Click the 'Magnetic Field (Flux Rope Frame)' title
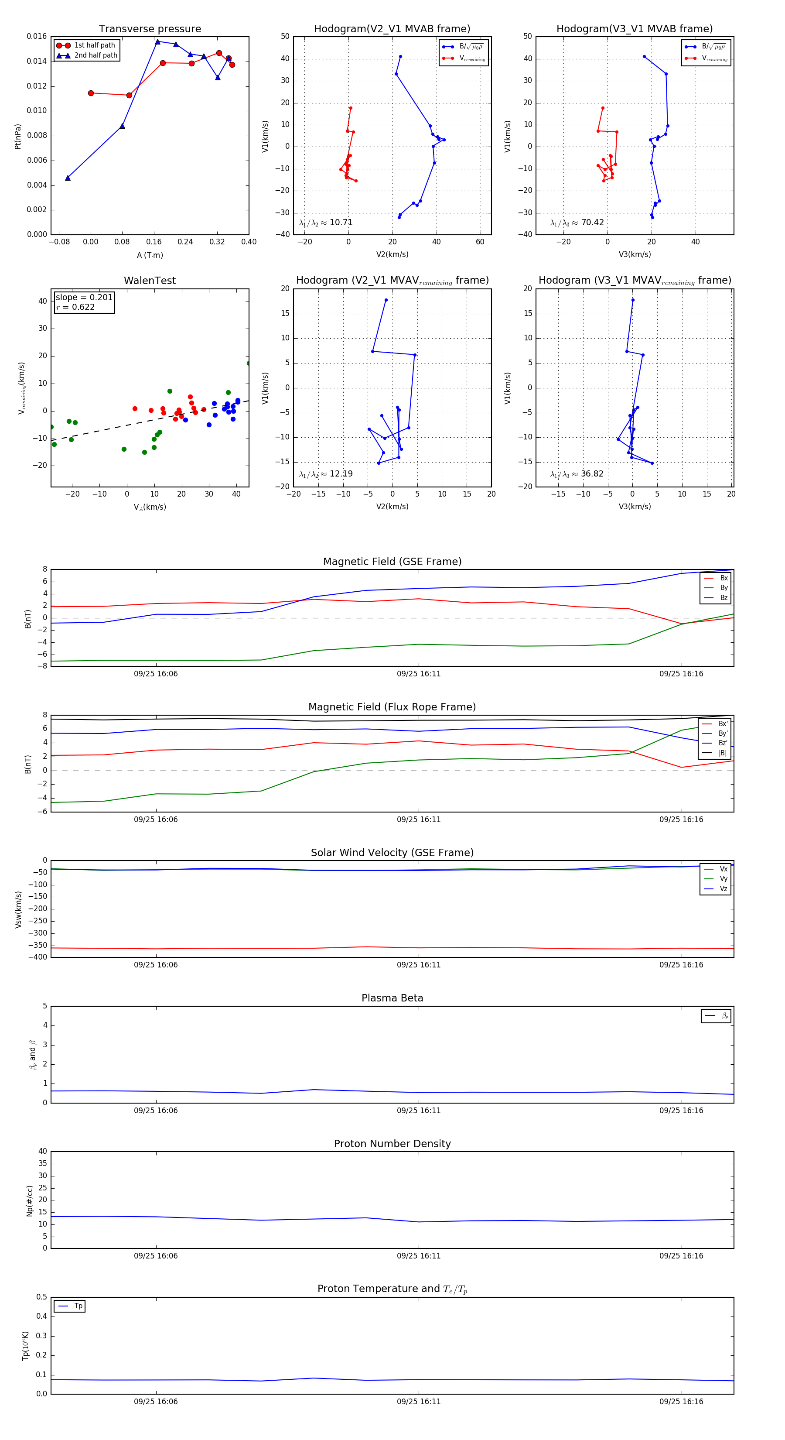 pyautogui.click(x=392, y=707)
